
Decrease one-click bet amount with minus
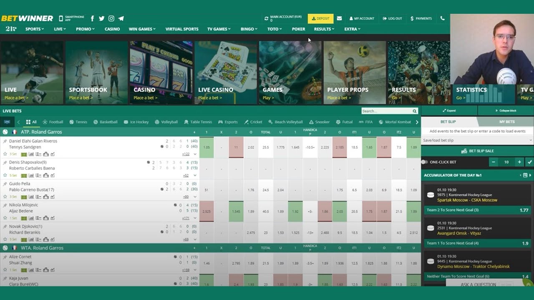pyautogui.click(x=493, y=162)
